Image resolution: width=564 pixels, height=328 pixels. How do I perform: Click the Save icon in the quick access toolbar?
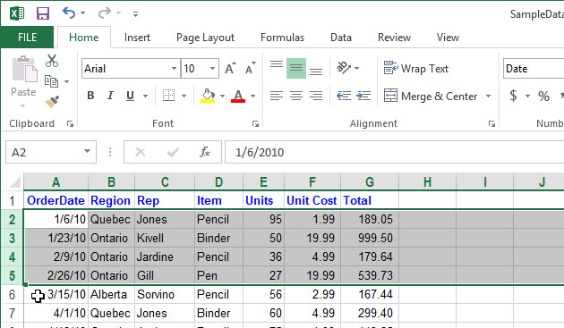43,13
